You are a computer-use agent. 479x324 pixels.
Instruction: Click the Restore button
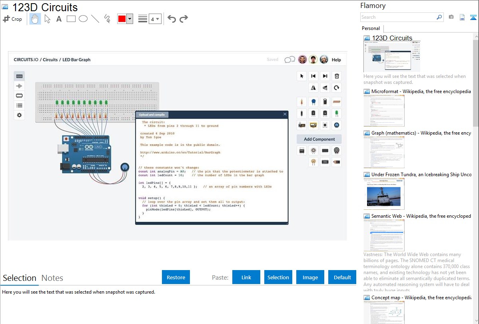(x=176, y=277)
